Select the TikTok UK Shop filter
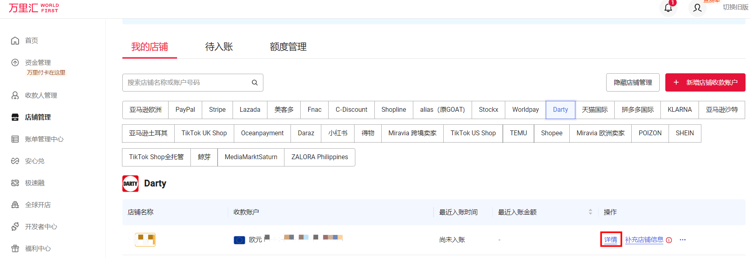The height and width of the screenshot is (258, 750). (x=204, y=133)
